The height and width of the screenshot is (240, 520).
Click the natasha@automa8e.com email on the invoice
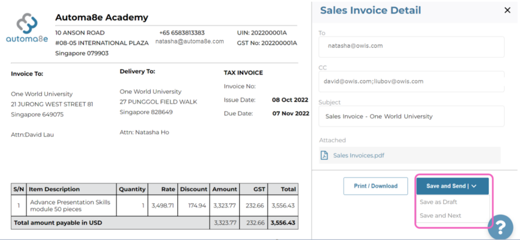(x=190, y=42)
